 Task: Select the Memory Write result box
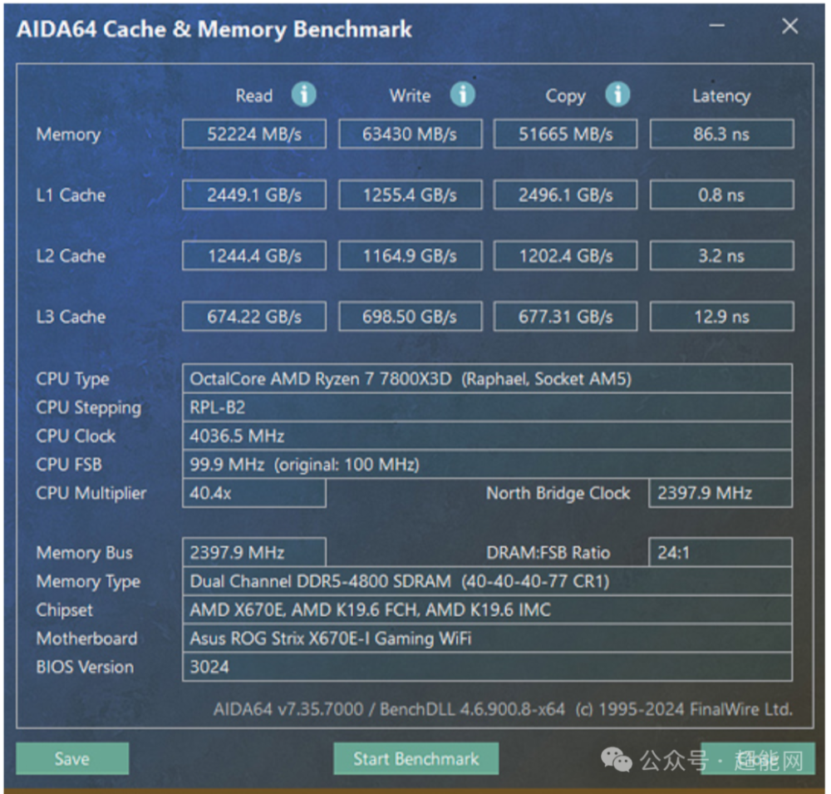tap(411, 134)
